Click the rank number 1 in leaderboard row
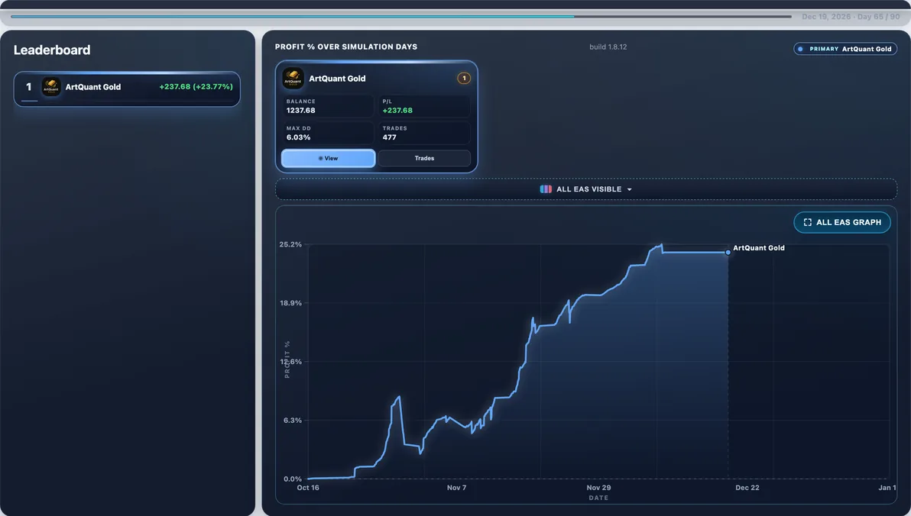The image size is (911, 516). pos(28,87)
